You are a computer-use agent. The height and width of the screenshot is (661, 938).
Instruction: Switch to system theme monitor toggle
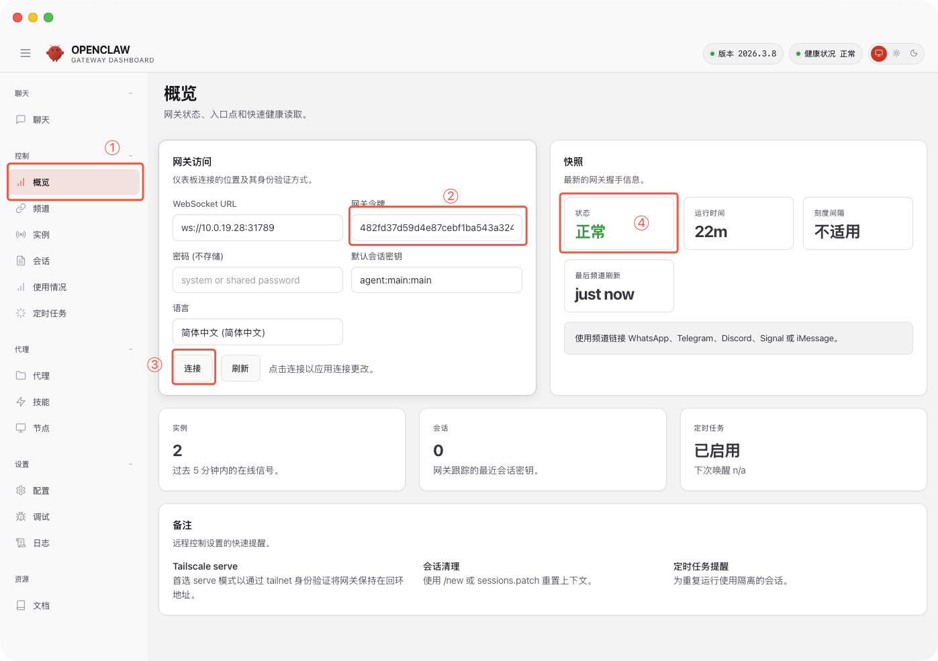tap(878, 53)
